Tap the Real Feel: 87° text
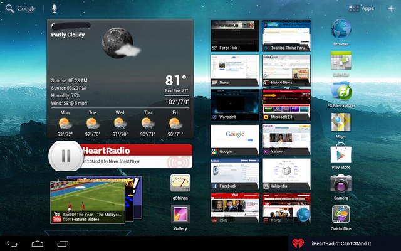 [x=177, y=90]
